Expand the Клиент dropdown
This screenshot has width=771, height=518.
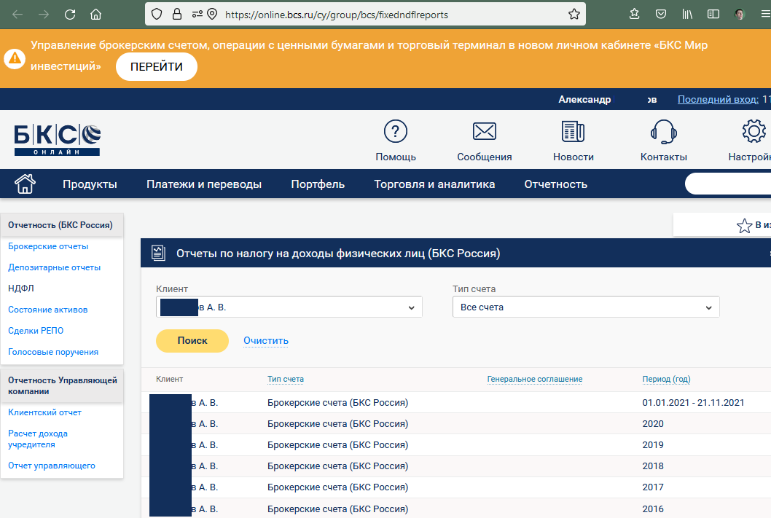(289, 307)
